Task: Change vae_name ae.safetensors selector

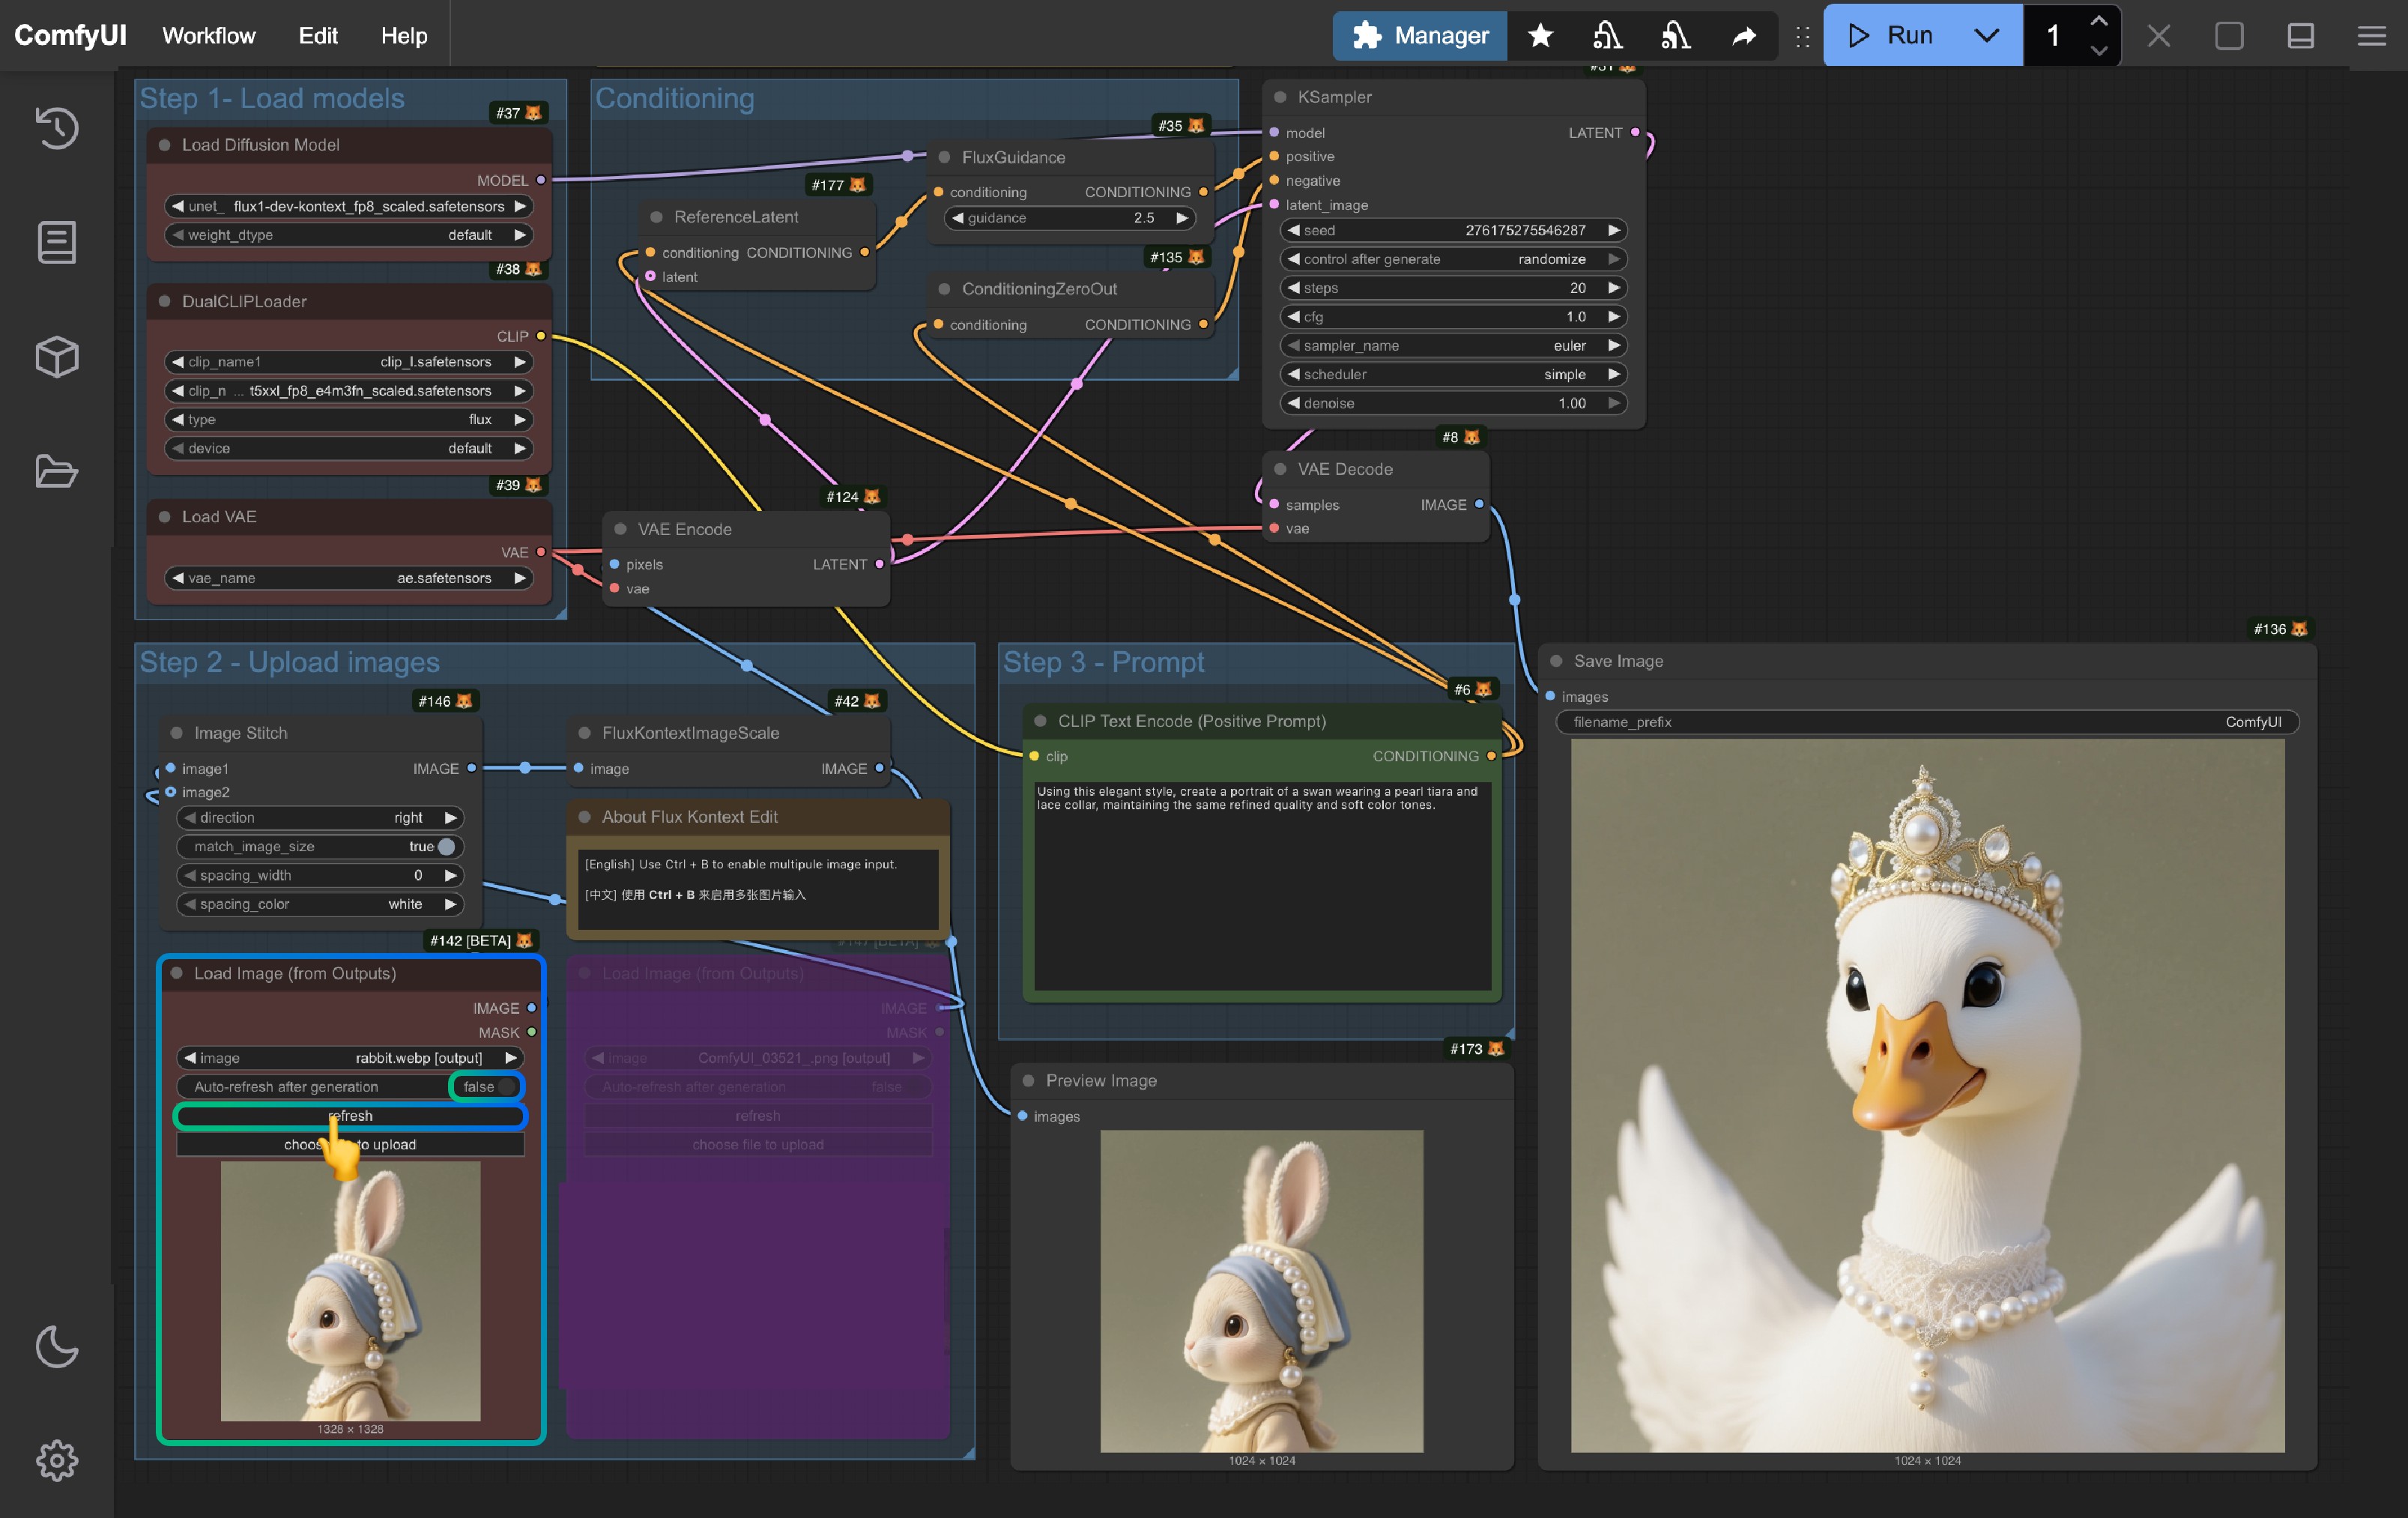Action: (x=348, y=578)
